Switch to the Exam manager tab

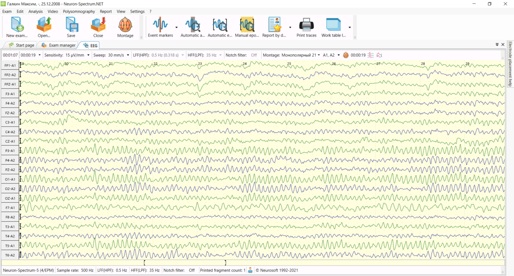[x=59, y=45]
